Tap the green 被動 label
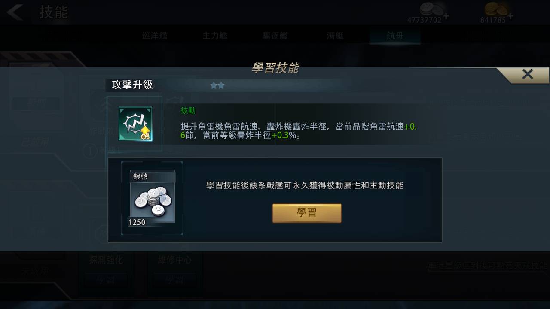The image size is (550, 309). 188,111
